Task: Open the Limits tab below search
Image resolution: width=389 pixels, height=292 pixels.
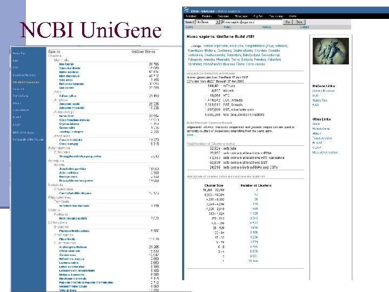Action: pyautogui.click(x=189, y=28)
